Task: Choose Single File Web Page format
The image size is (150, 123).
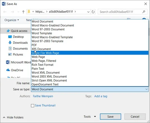Action: click(90, 53)
